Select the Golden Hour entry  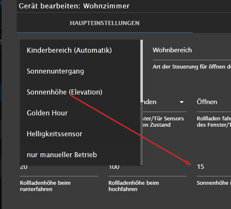coord(80,113)
